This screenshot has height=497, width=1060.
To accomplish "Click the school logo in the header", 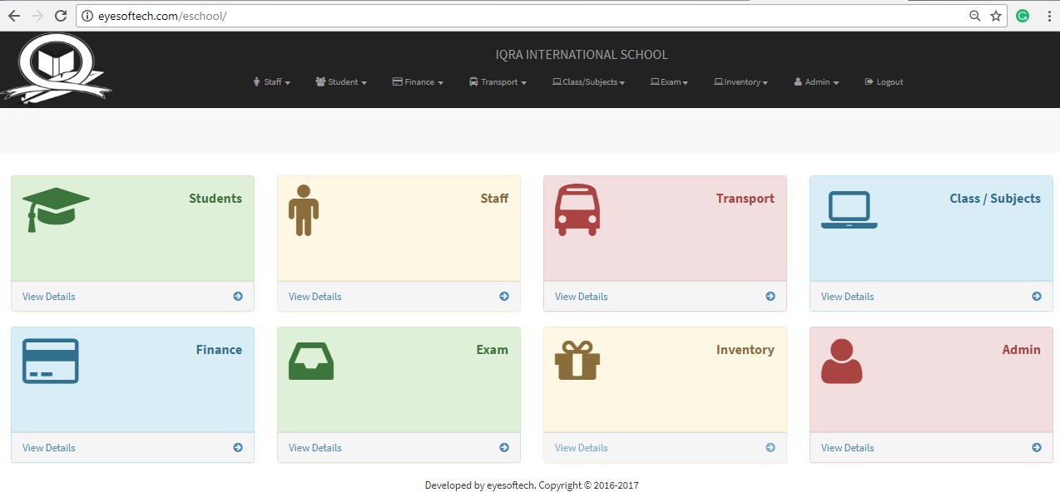I will coord(57,69).
